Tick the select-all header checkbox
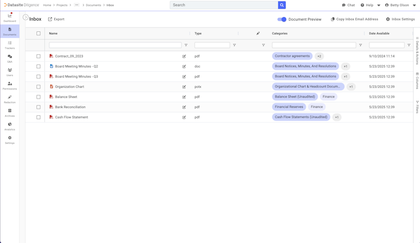 pyautogui.click(x=39, y=34)
